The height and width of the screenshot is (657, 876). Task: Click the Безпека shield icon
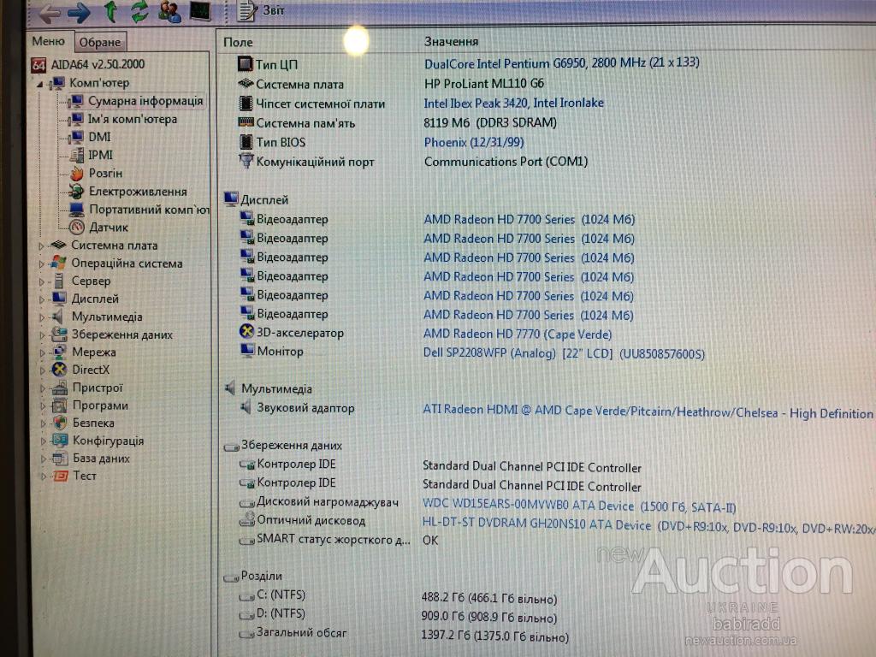click(x=61, y=423)
